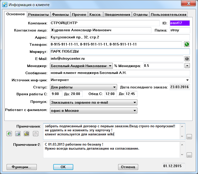Go to the Касса tab
Viewport: 198px width, 174px height.
coord(95,14)
